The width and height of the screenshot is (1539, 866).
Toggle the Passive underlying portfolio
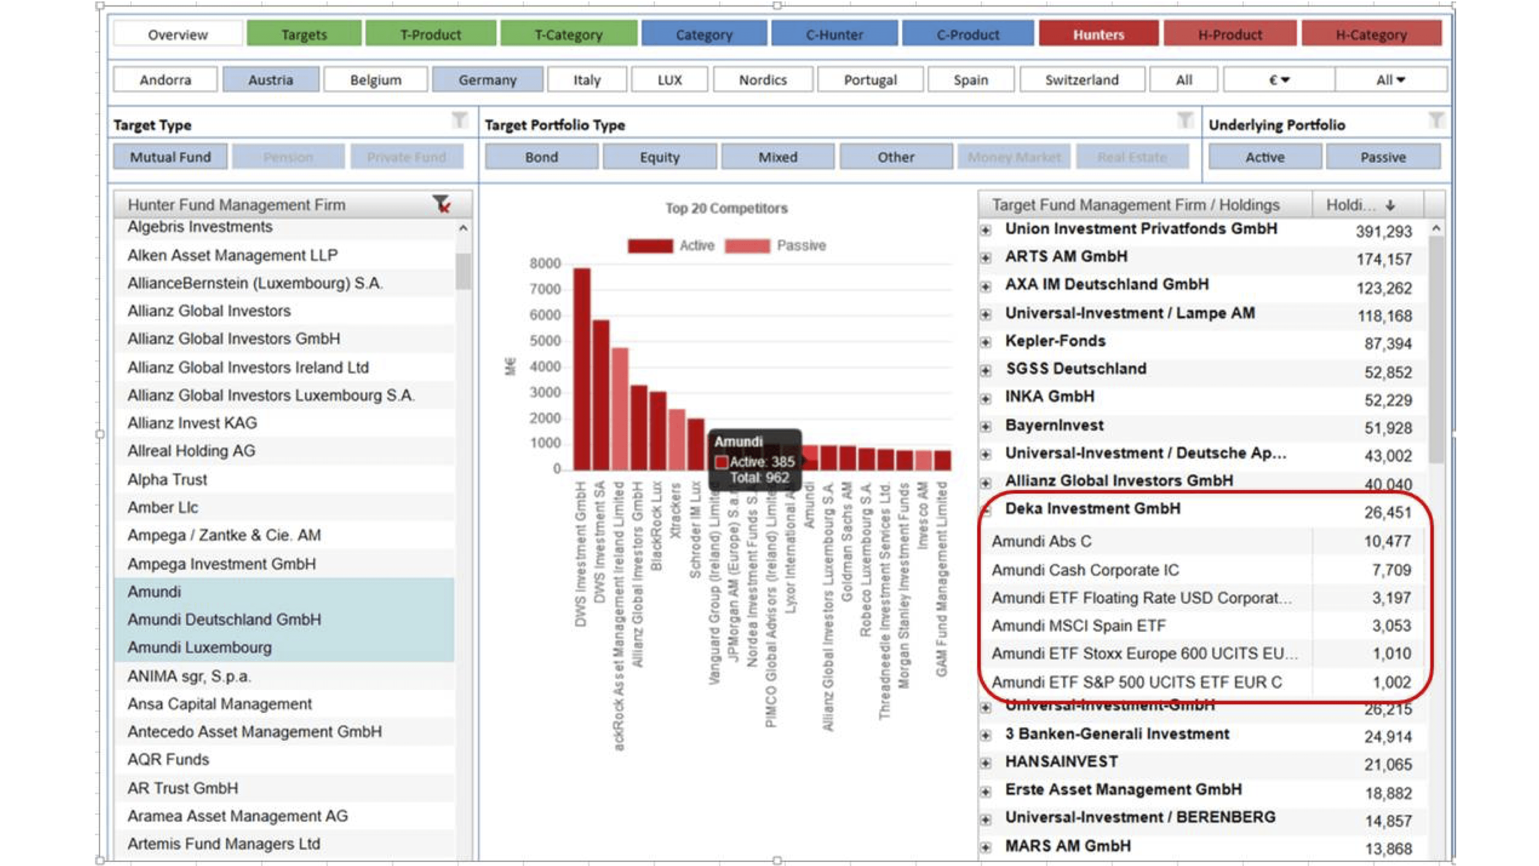click(x=1383, y=156)
